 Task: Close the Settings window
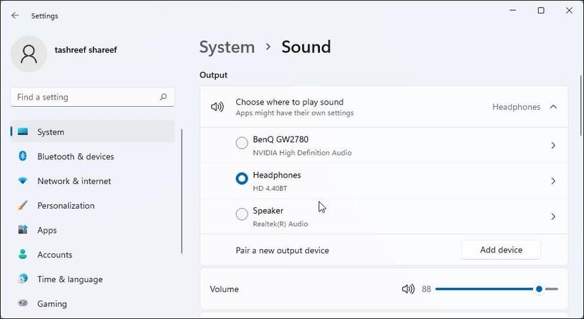pos(569,11)
